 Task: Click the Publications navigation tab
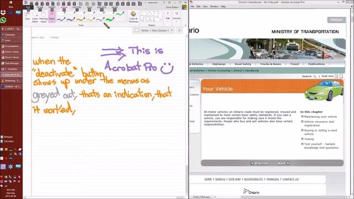316,64
